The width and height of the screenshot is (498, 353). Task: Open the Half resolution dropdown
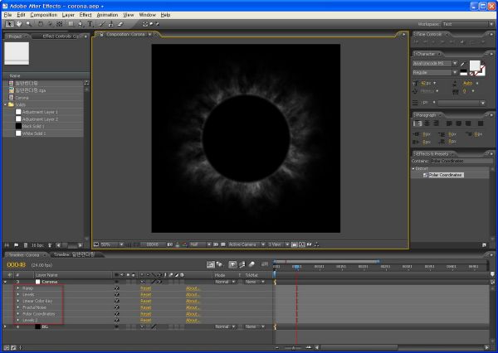click(x=200, y=244)
